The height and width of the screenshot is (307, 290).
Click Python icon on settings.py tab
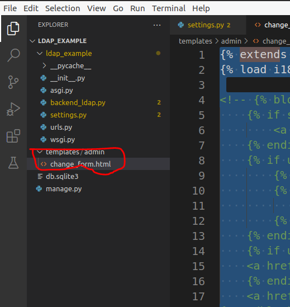point(181,25)
